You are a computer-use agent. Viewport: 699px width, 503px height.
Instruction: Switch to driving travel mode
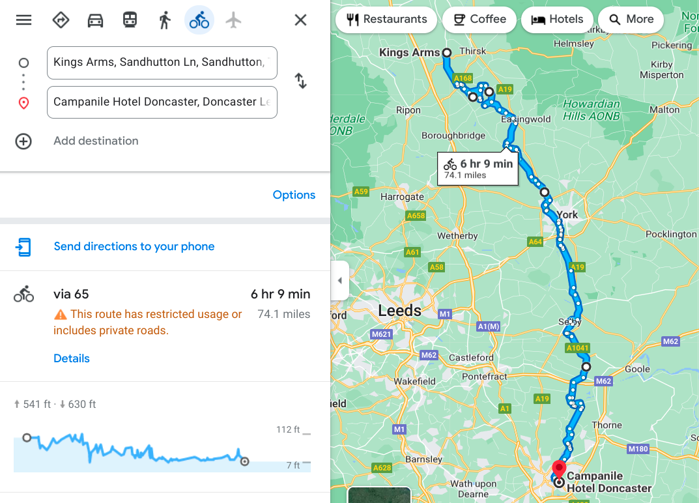[x=95, y=20]
